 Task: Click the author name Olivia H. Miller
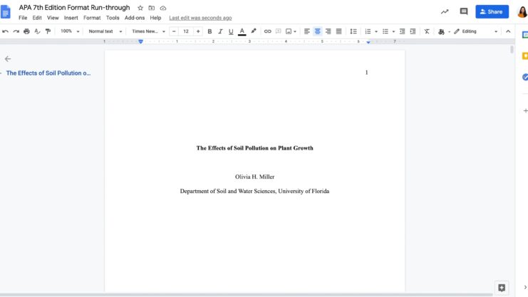tap(254, 177)
